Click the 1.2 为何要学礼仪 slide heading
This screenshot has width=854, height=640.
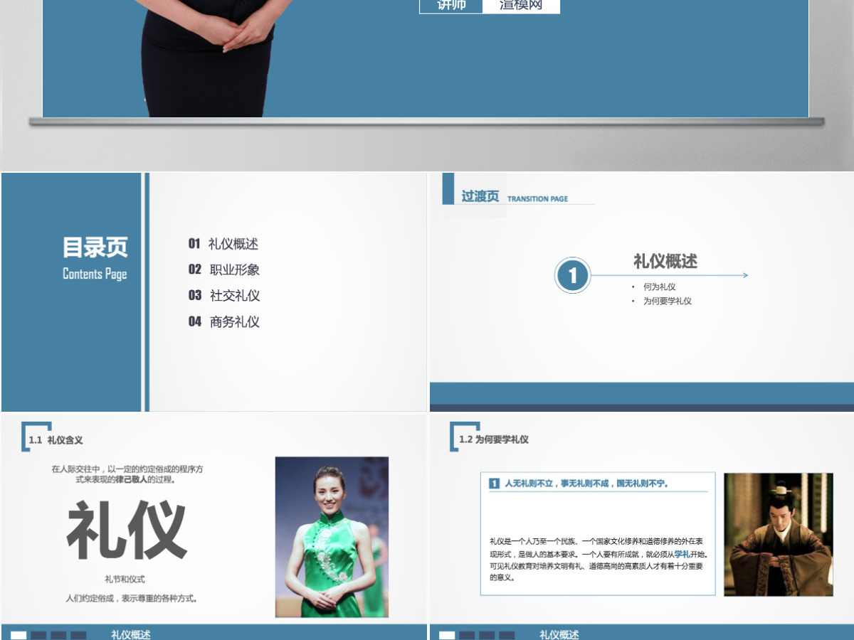(494, 439)
